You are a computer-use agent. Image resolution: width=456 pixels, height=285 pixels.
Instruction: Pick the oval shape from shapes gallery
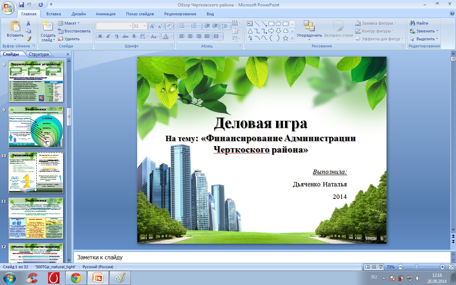(278, 24)
